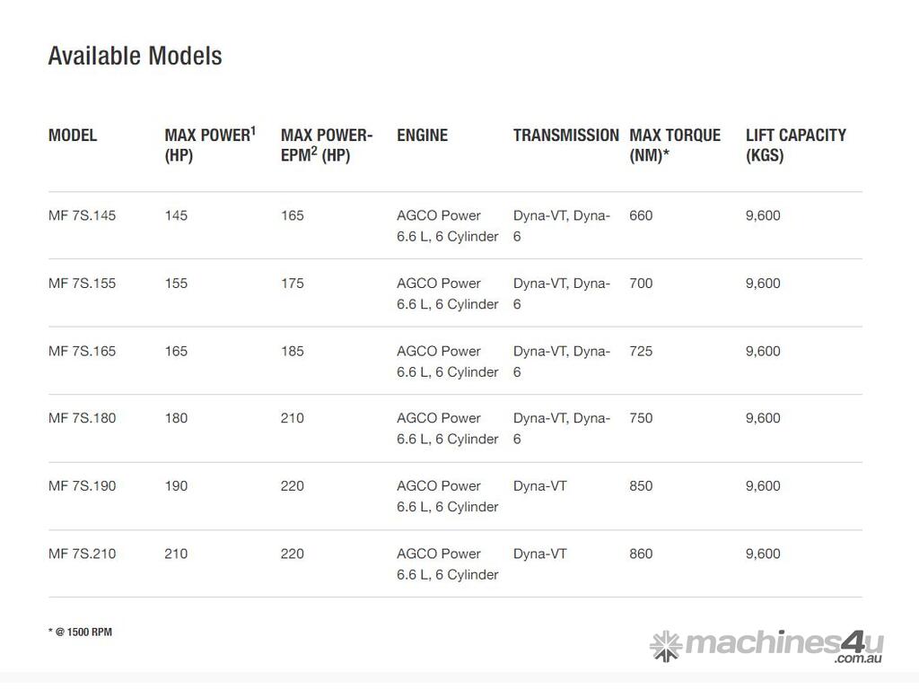Select the ENGINE column header

pos(422,135)
